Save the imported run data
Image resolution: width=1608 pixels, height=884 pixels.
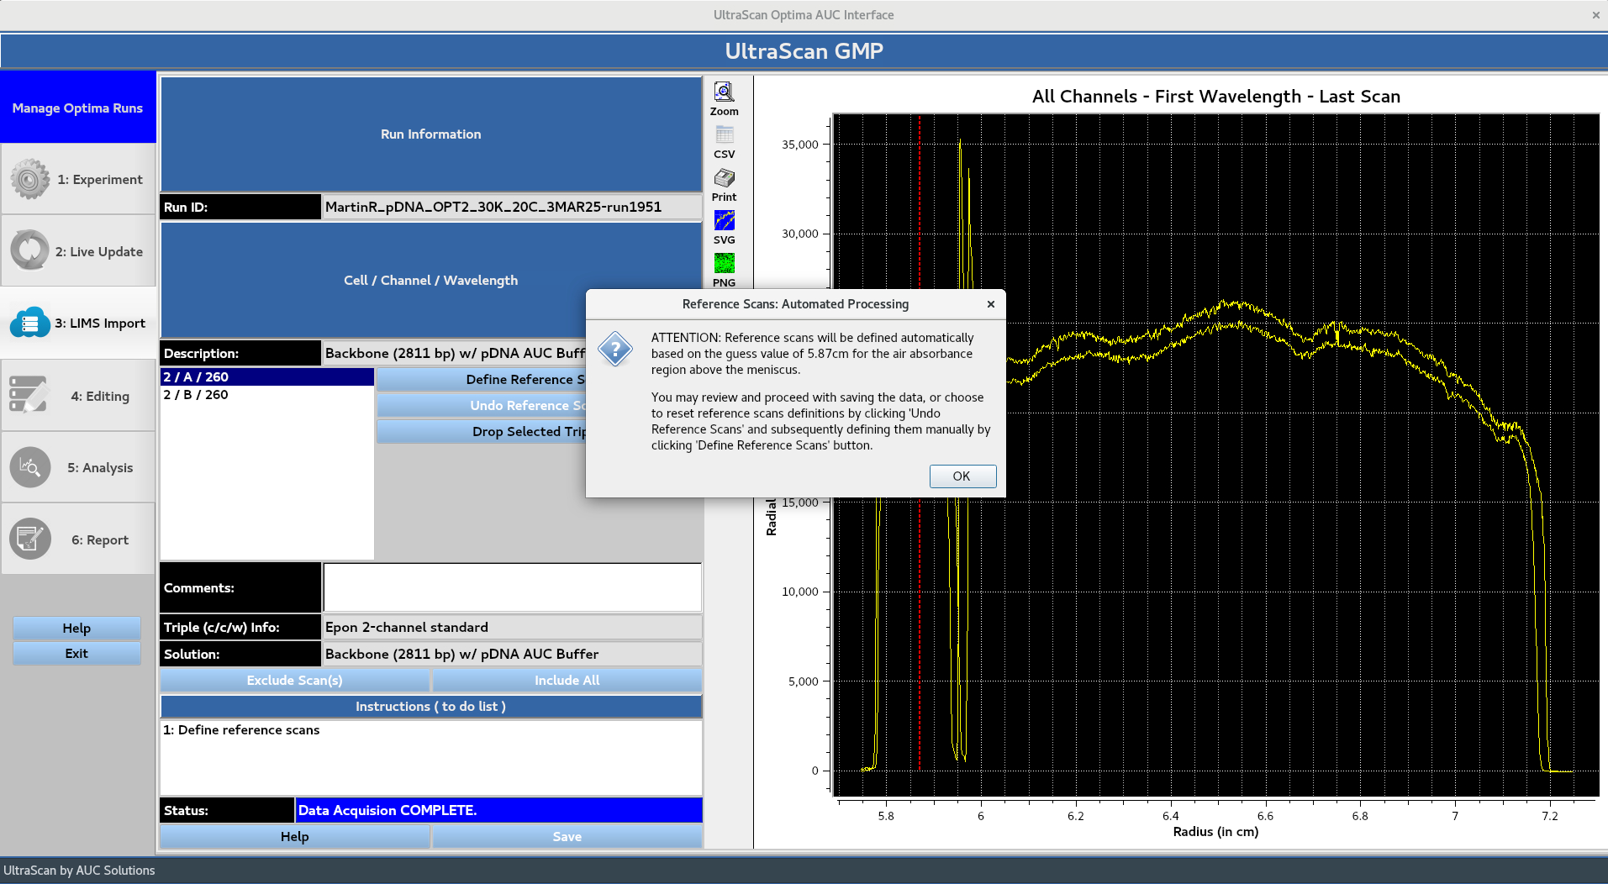coord(567,836)
